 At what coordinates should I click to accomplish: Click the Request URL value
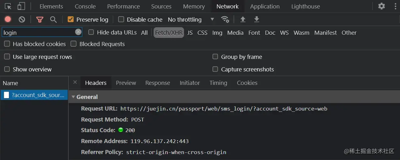(x=224, y=109)
